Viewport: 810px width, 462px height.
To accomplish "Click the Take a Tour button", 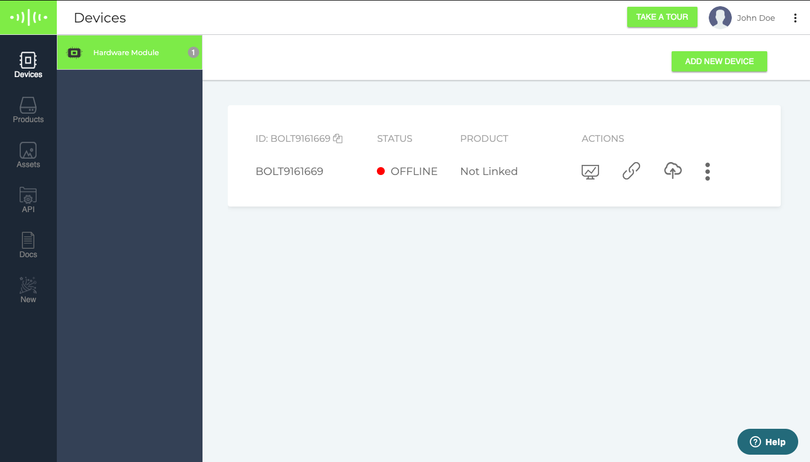I will [662, 17].
